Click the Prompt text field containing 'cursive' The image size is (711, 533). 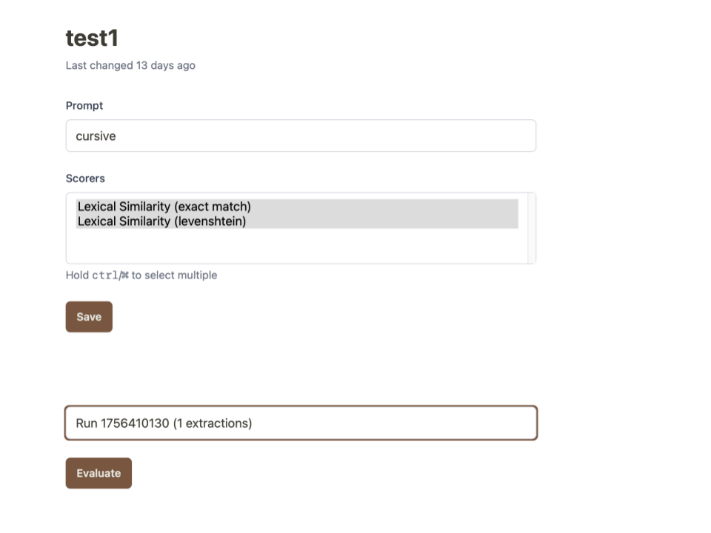click(300, 136)
